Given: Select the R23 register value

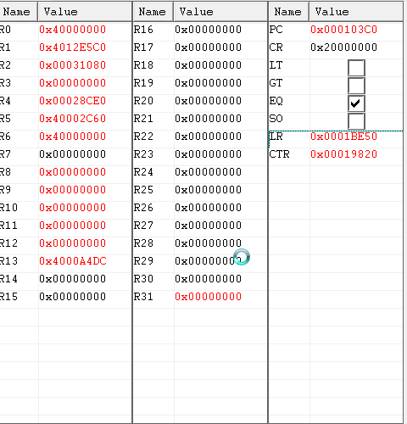Looking at the screenshot, I should pyautogui.click(x=209, y=154).
